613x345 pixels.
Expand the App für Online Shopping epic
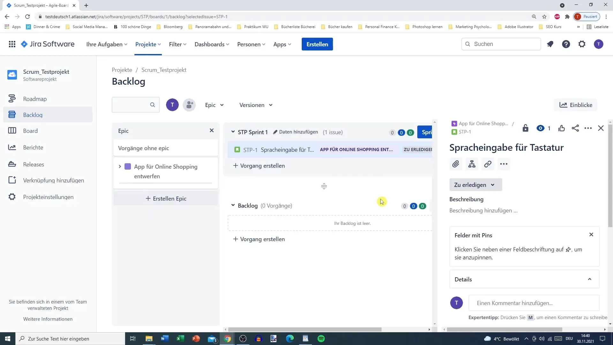[120, 166]
